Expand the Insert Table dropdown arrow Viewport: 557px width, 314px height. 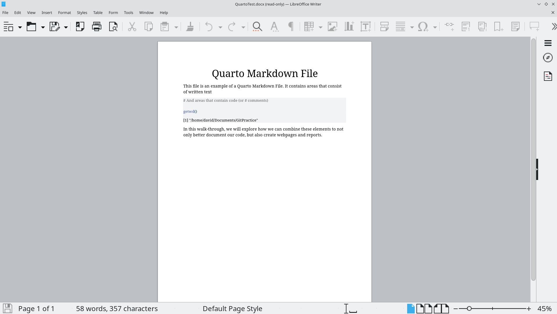tap(321, 27)
